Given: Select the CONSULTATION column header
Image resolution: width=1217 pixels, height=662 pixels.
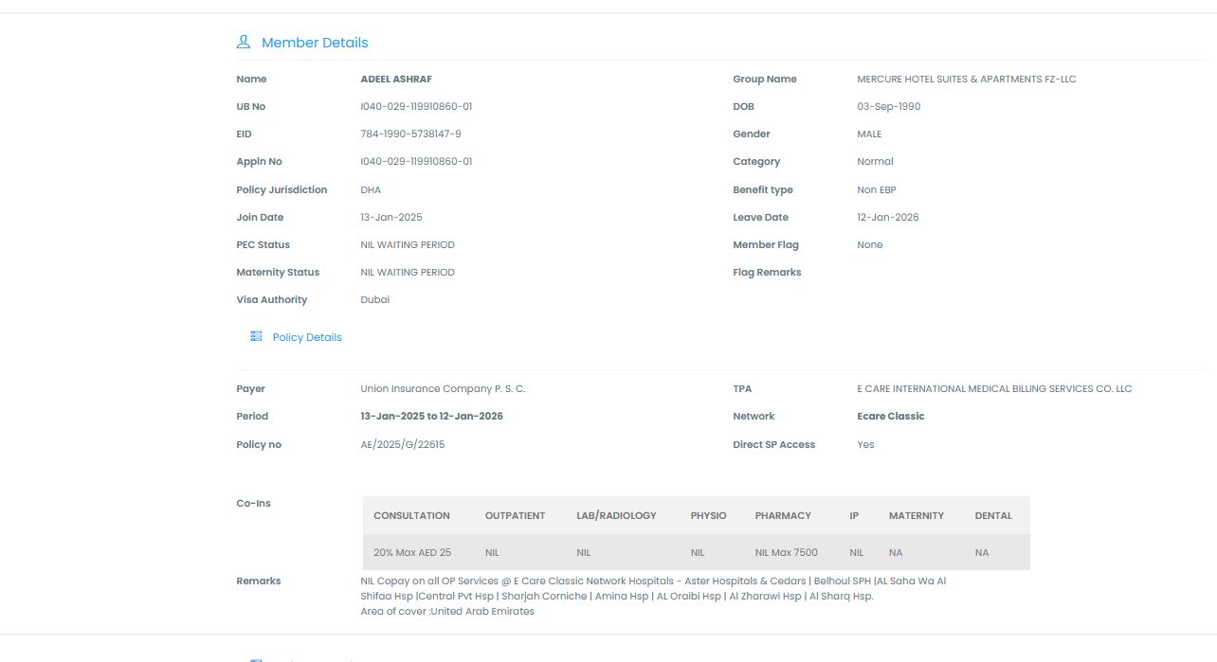Looking at the screenshot, I should [411, 515].
